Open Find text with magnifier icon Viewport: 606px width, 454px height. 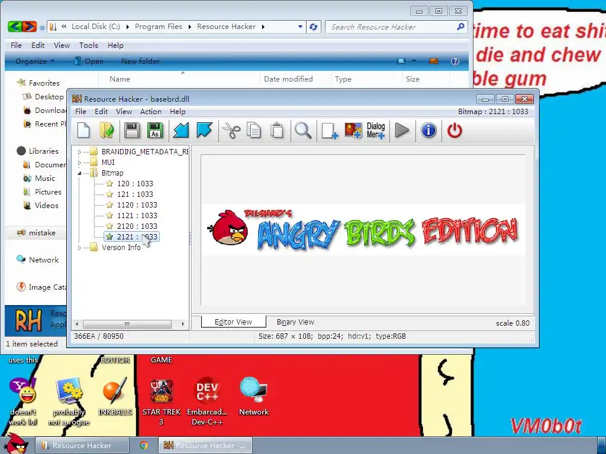pos(303,131)
